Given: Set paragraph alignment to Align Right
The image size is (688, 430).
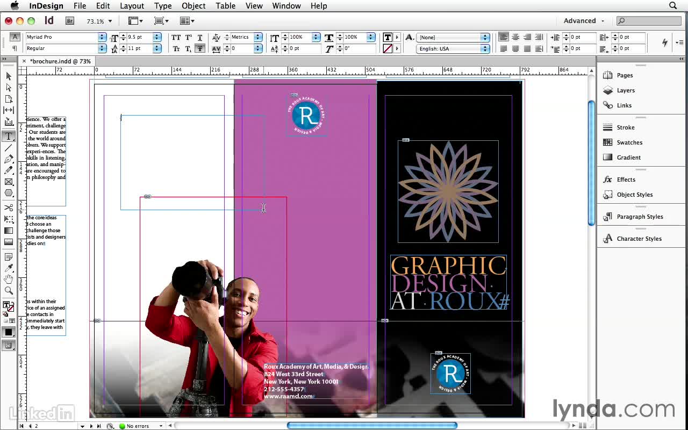Looking at the screenshot, I should [527, 37].
